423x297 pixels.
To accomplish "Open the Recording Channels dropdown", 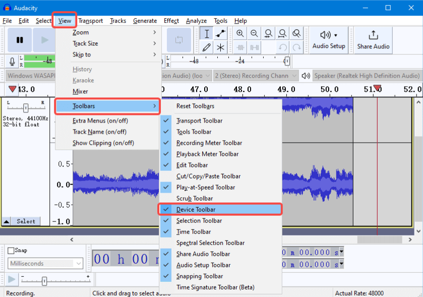I will click(x=256, y=76).
